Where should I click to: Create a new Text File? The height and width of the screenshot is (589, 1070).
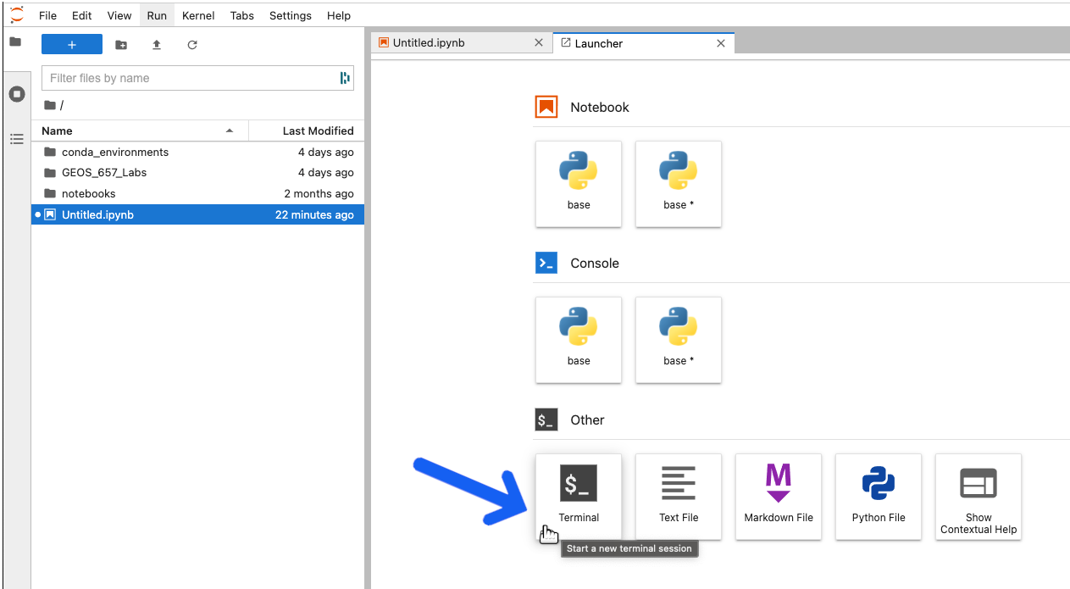tap(679, 496)
